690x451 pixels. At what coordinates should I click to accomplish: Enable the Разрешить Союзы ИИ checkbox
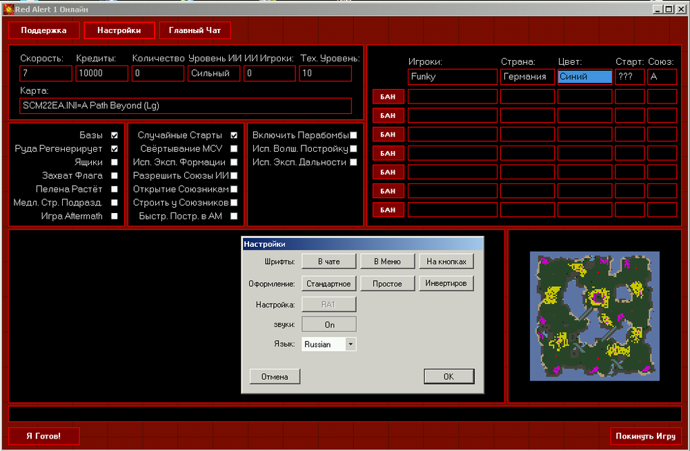pos(234,176)
